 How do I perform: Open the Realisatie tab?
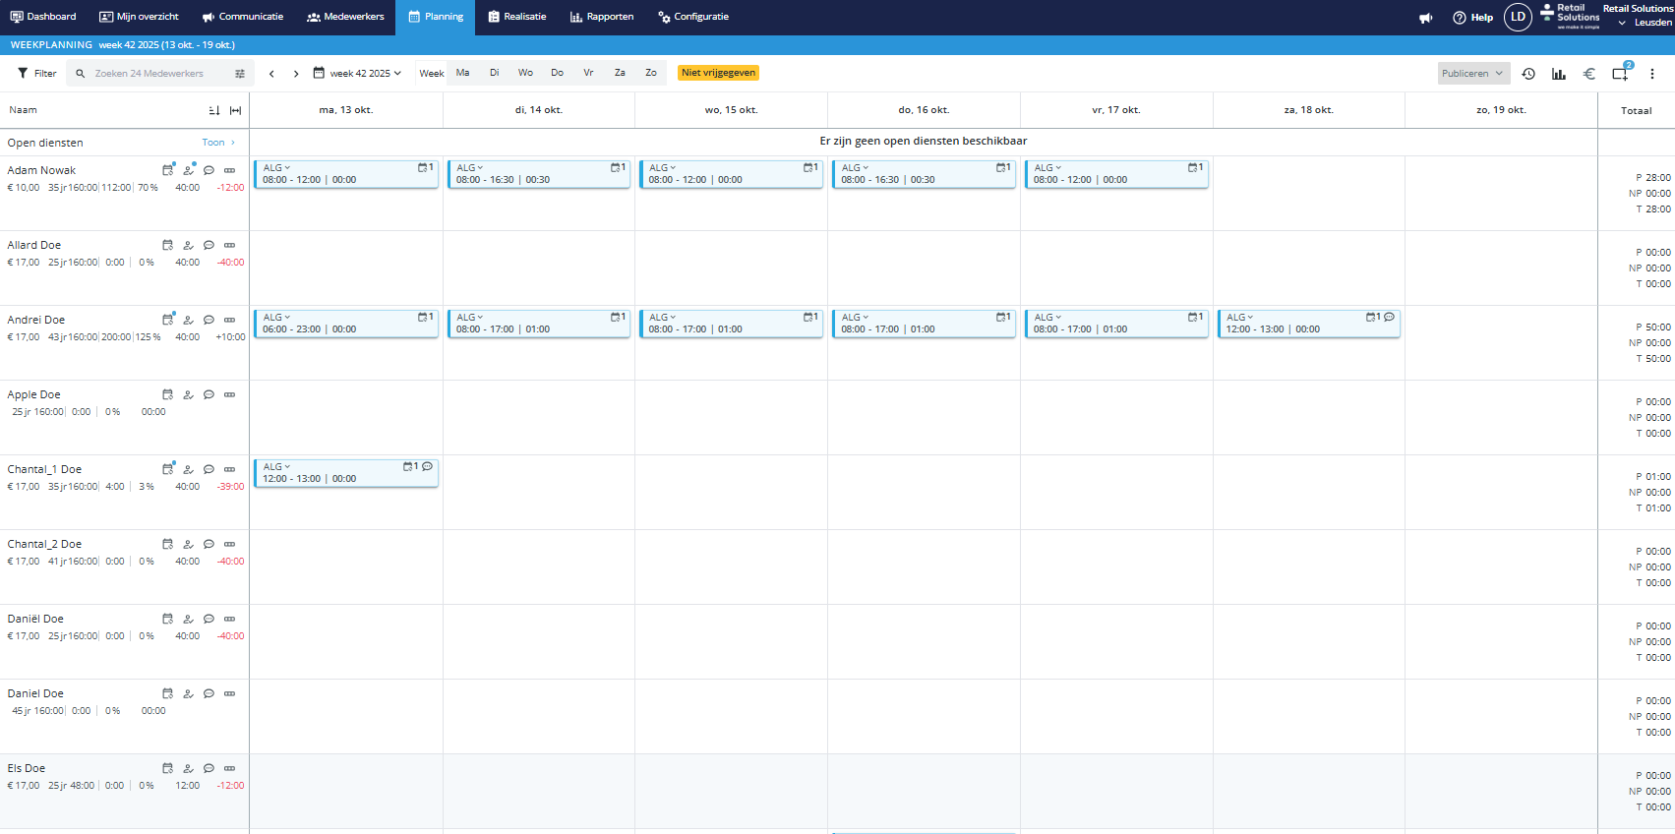[x=517, y=17]
